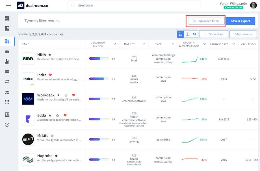Screen dimensions: 260x171
Task: Click Nuprobe's Dealroom Signal bar
Action: [x=99, y=160]
